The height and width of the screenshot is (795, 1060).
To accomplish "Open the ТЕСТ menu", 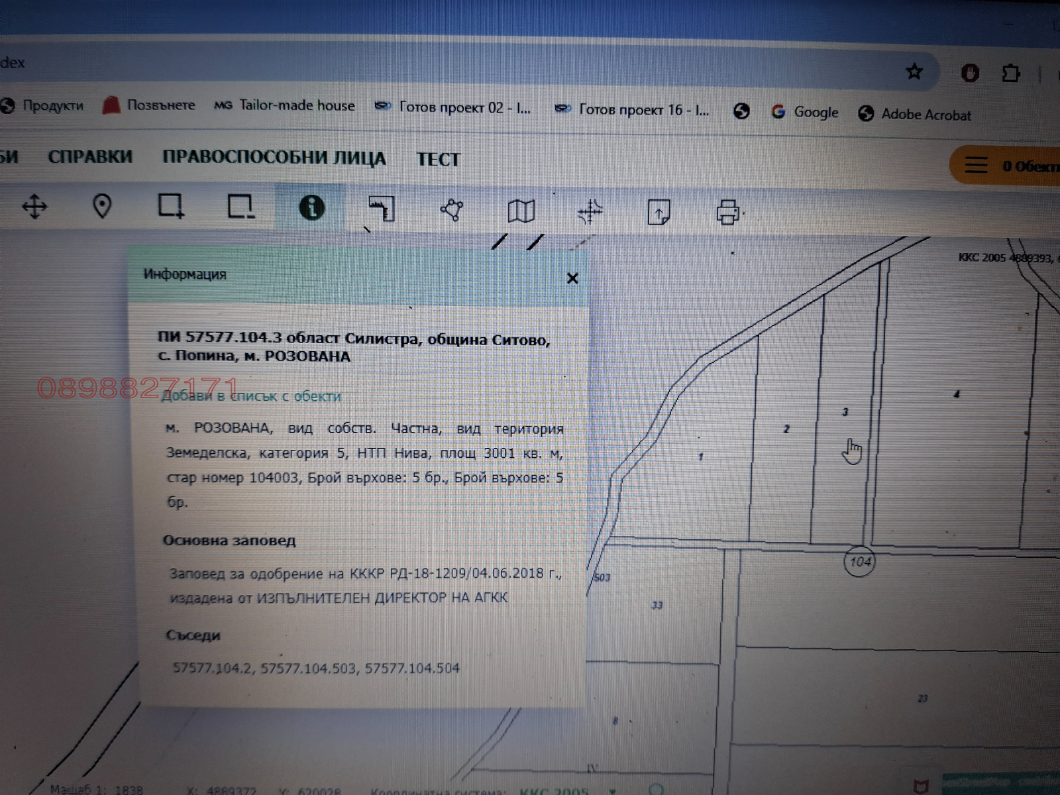I will pos(438,160).
